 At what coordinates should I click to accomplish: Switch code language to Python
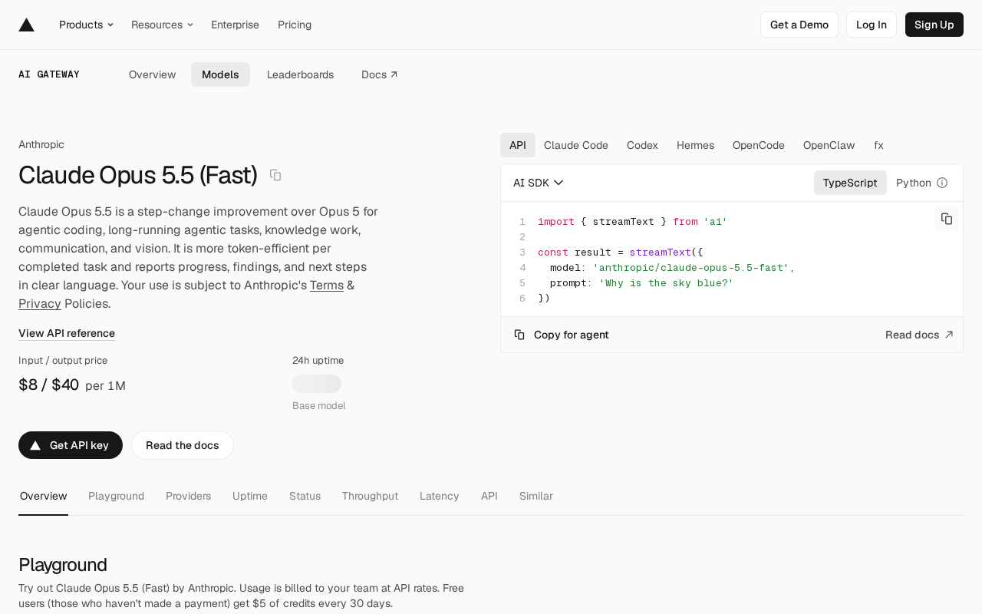(914, 183)
